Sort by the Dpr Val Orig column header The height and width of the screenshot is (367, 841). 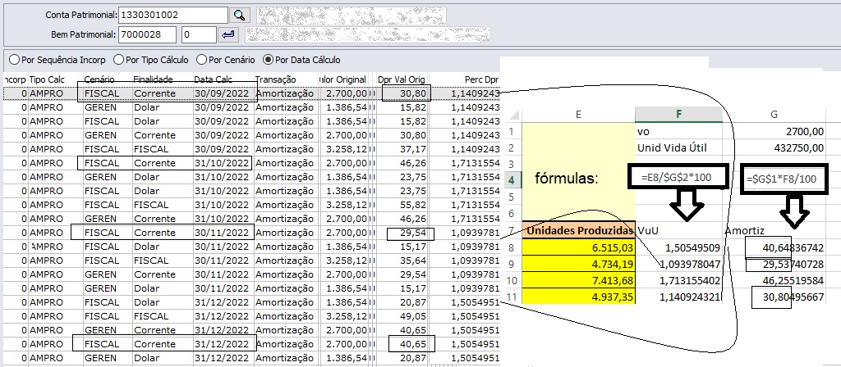(x=402, y=79)
